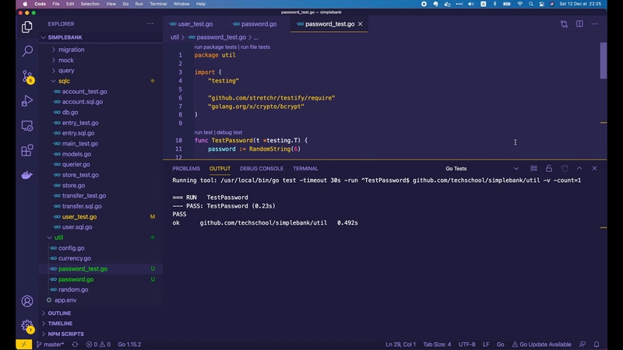This screenshot has width=623, height=350.
Task: Expand the OUTLINE section
Action: [x=59, y=313]
